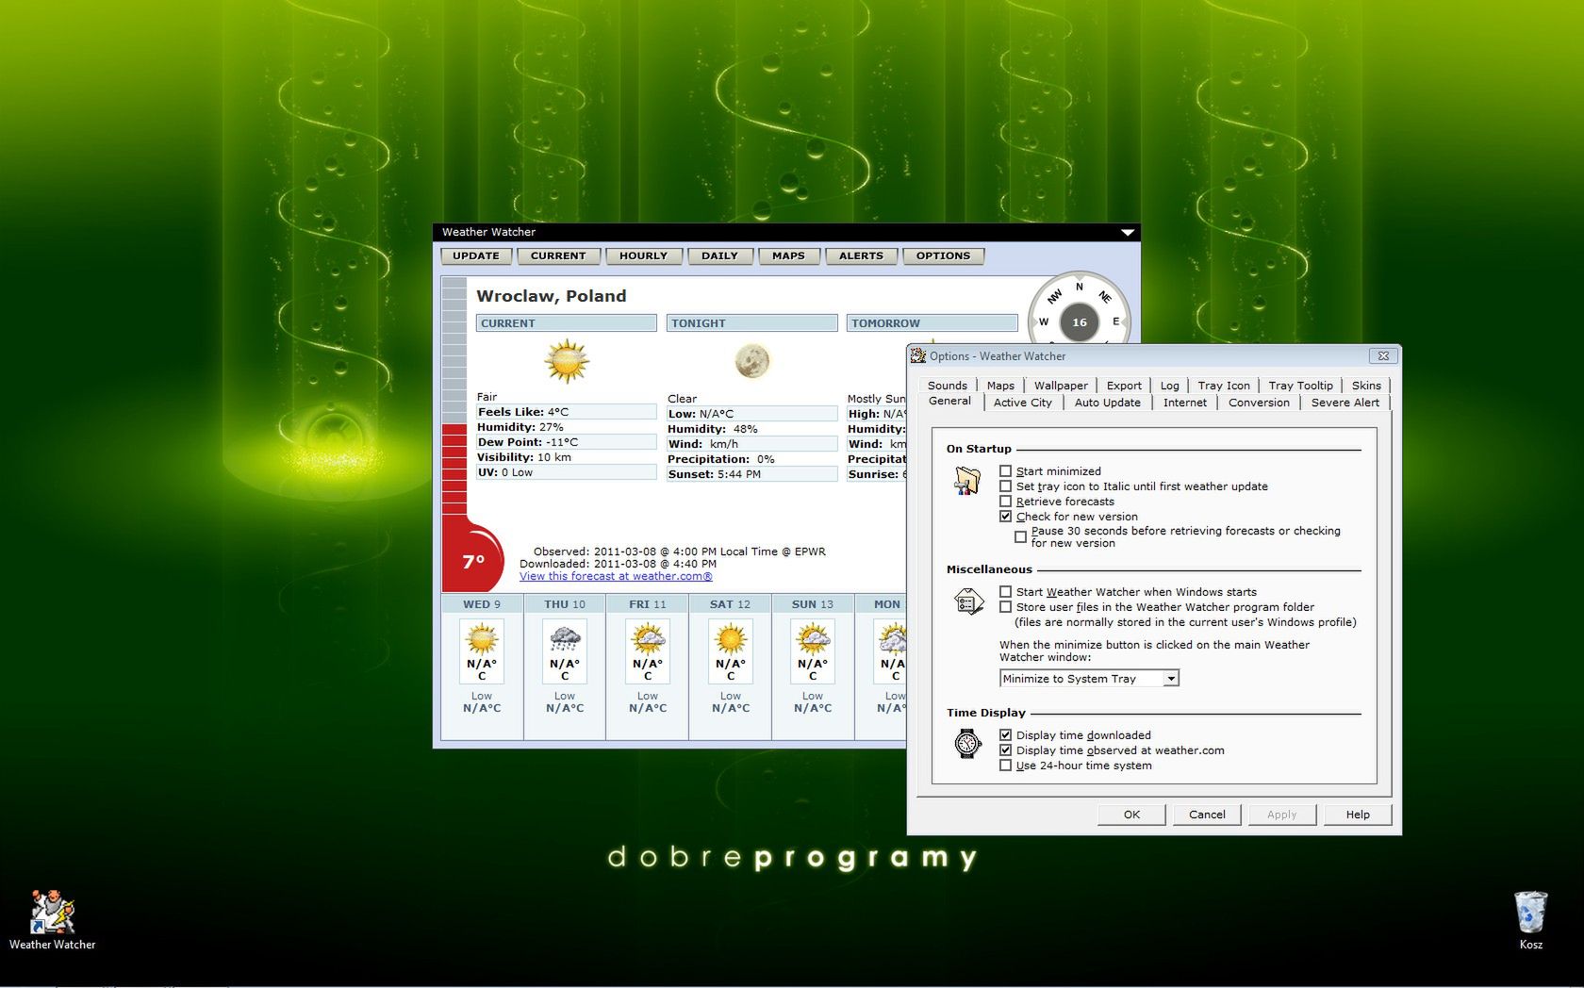Click the Miscellaneous section icon
This screenshot has width=1584, height=988.
click(x=968, y=601)
